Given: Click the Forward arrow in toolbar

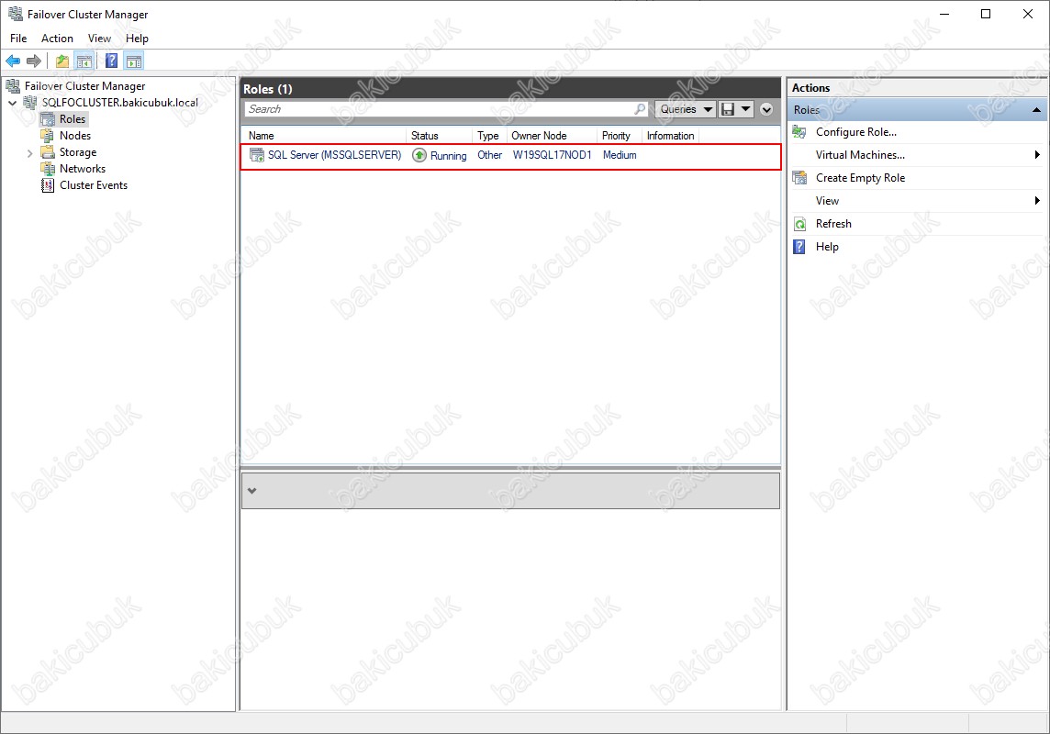Looking at the screenshot, I should coord(33,61).
